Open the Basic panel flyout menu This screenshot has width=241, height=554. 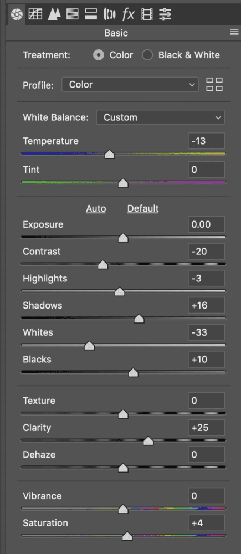(234, 33)
